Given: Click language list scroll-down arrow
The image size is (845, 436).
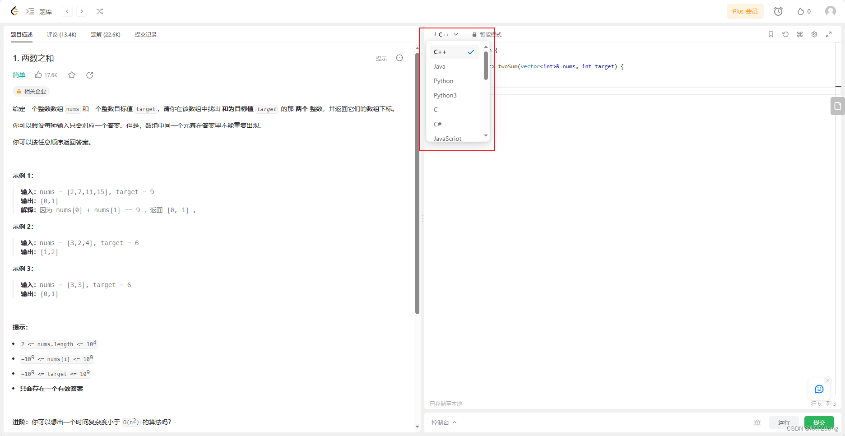Looking at the screenshot, I should [486, 135].
